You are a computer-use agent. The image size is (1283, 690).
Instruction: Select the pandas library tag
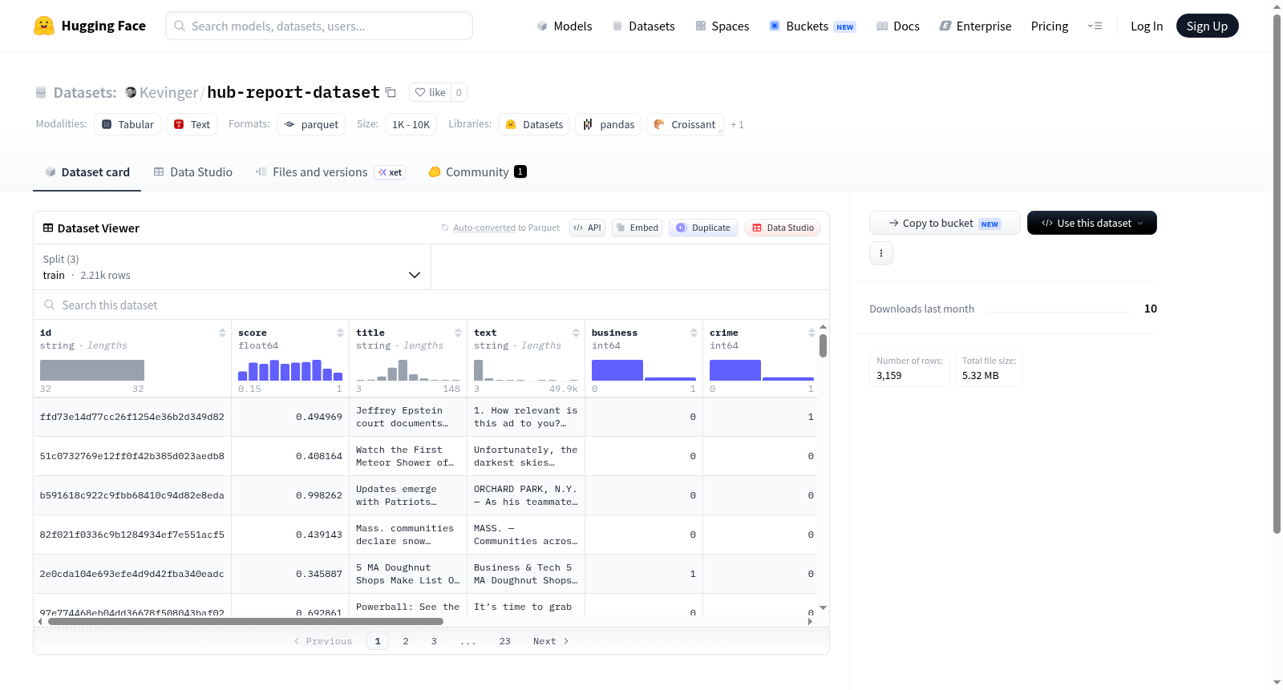click(x=609, y=124)
